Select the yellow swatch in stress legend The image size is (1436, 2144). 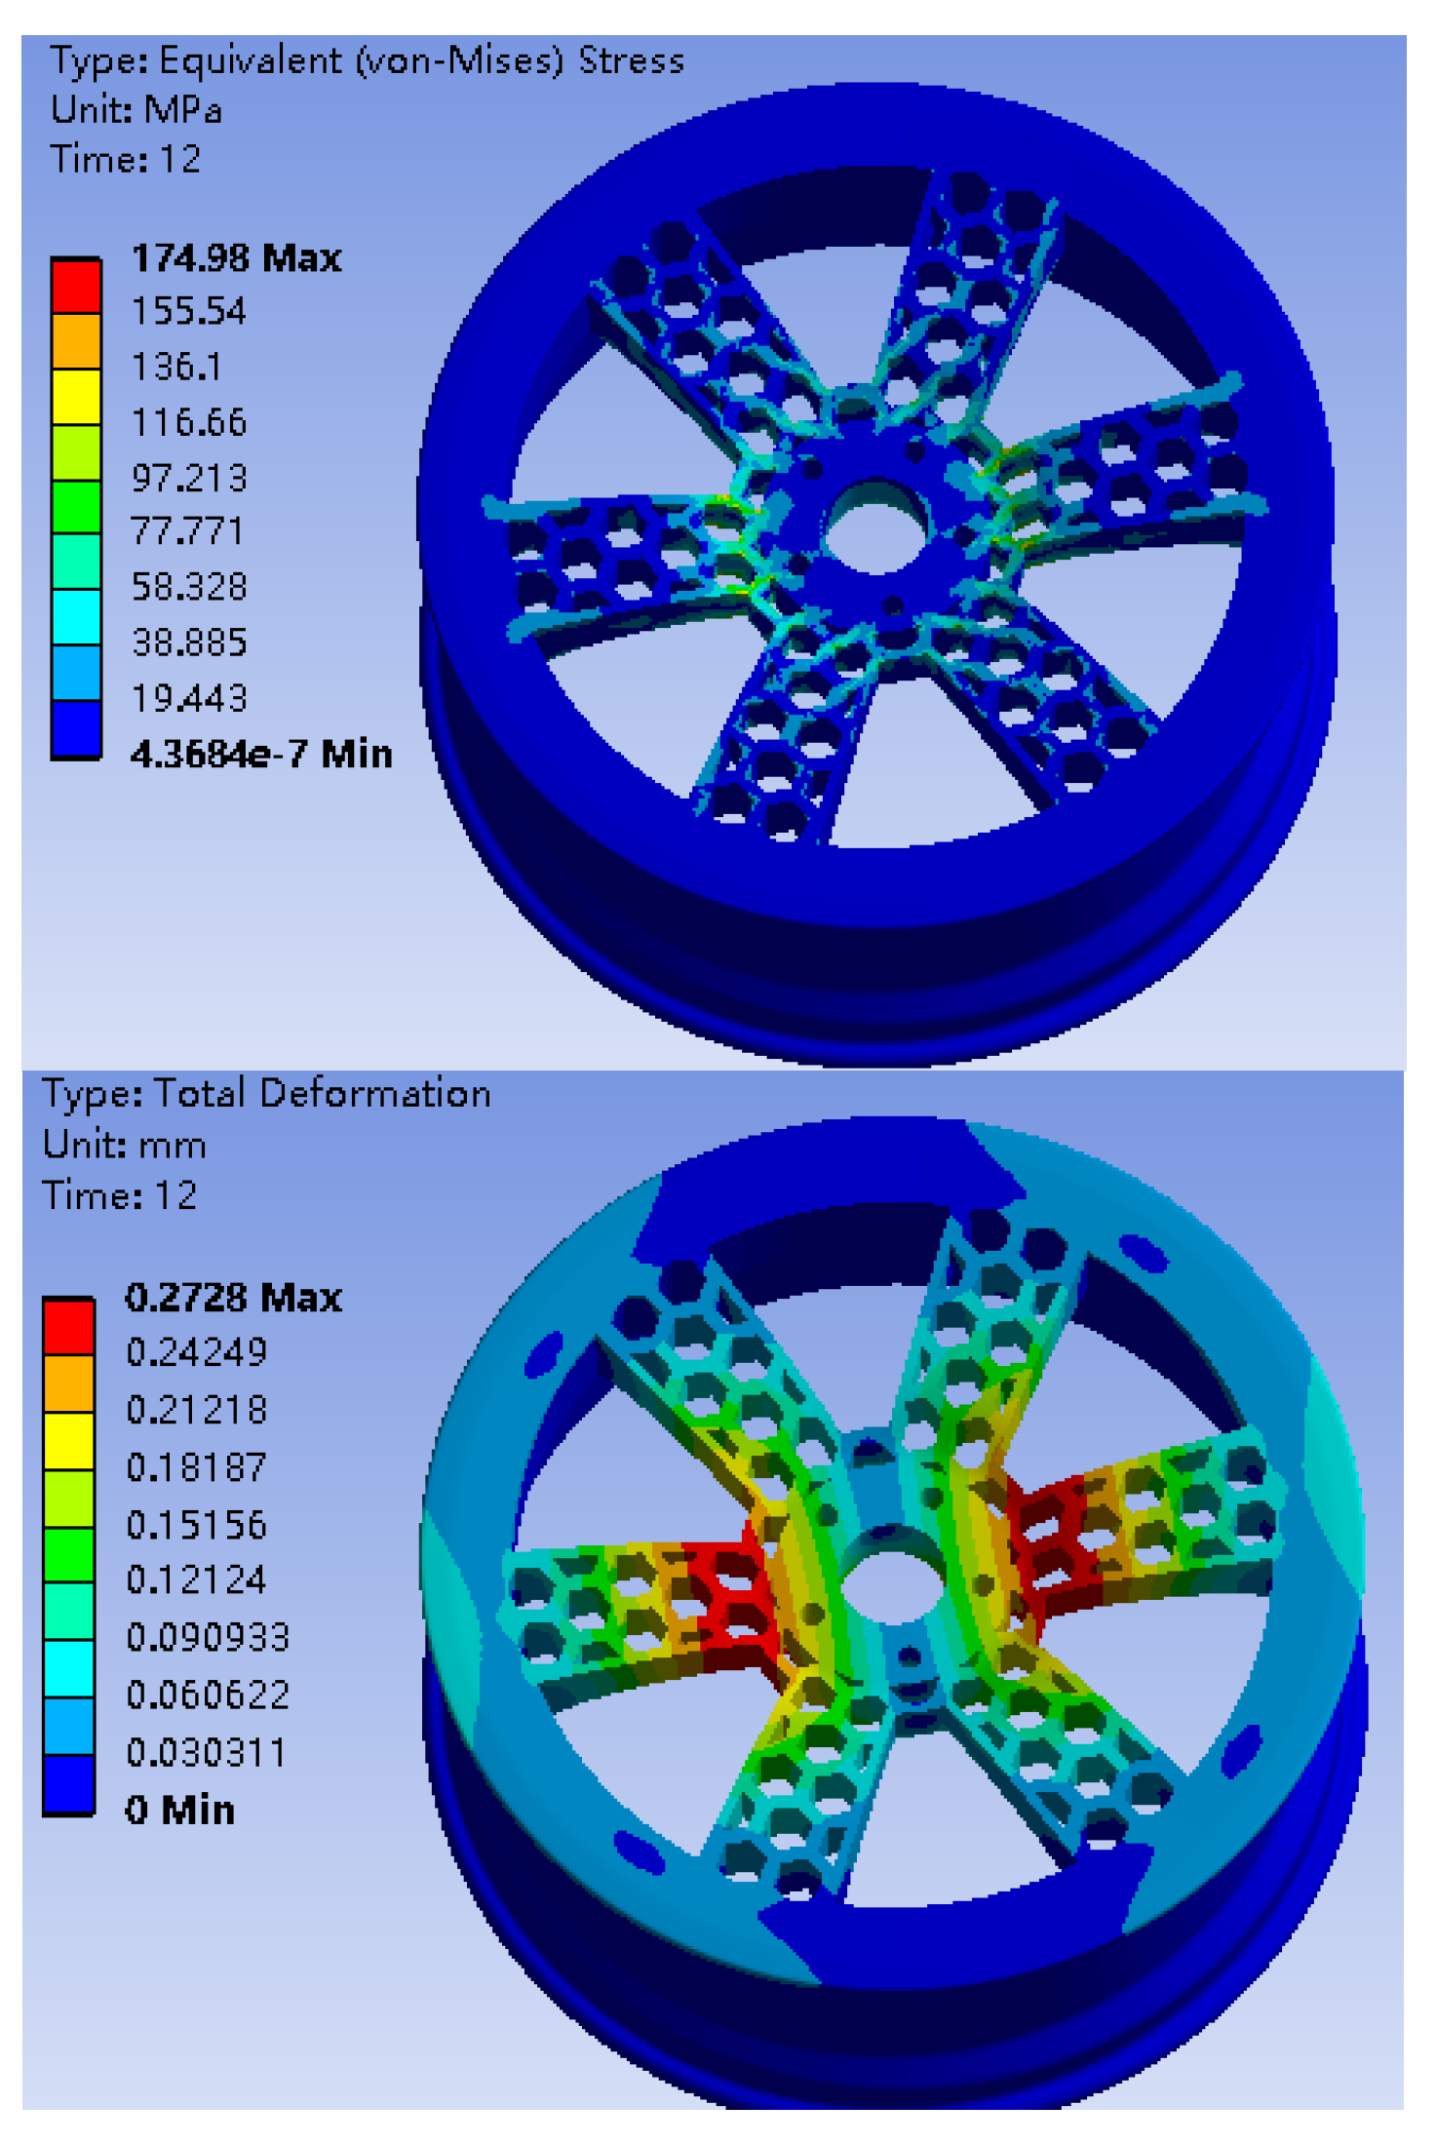(x=76, y=396)
